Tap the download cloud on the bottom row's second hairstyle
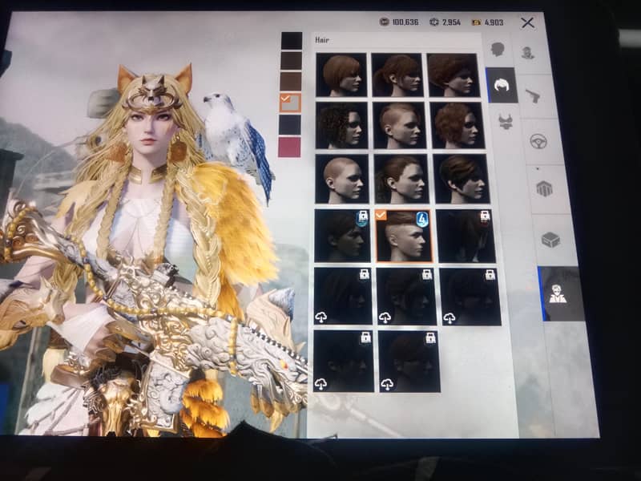 point(386,385)
